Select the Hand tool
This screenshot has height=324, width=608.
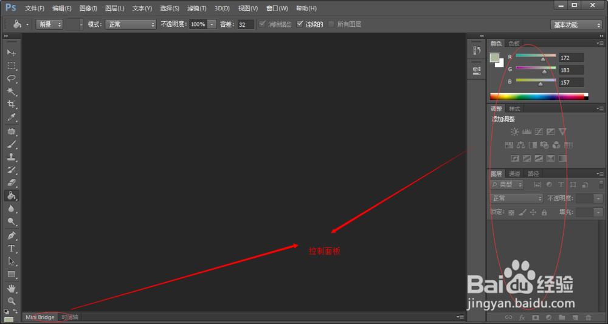(11, 288)
